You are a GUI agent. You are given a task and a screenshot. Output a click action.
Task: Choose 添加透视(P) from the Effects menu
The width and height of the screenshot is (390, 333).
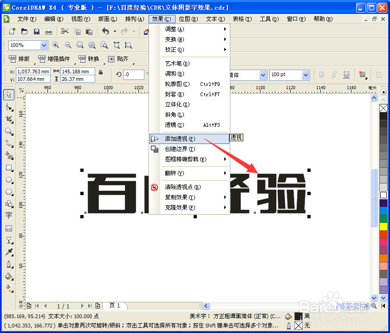pyautogui.click(x=189, y=138)
